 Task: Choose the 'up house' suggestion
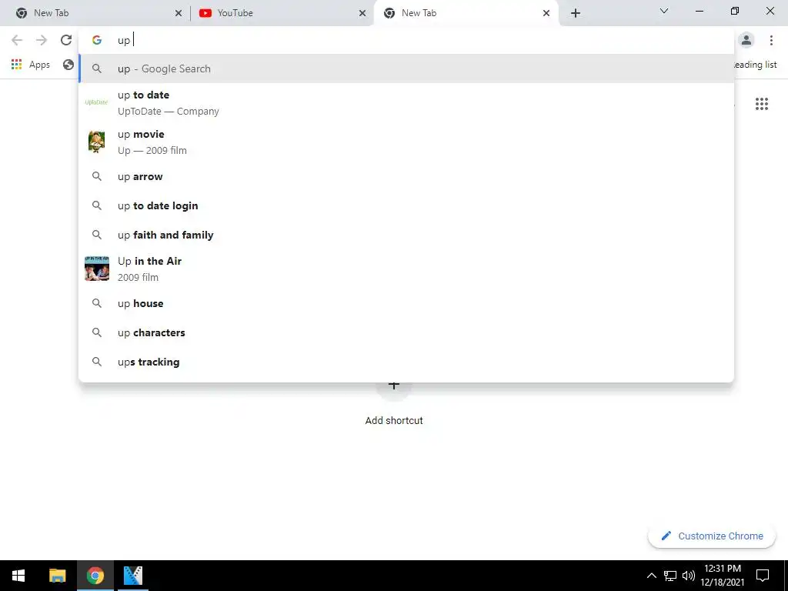(x=406, y=303)
